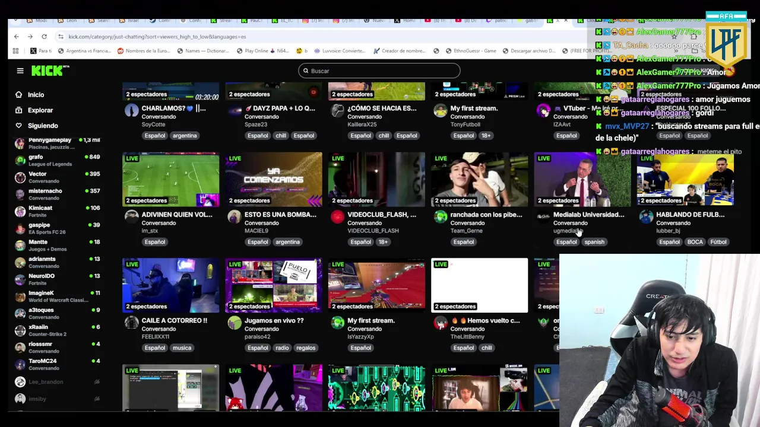Open Nombres de la Euro bookmark
Screen dimensions: 760x427
[x=144, y=51]
